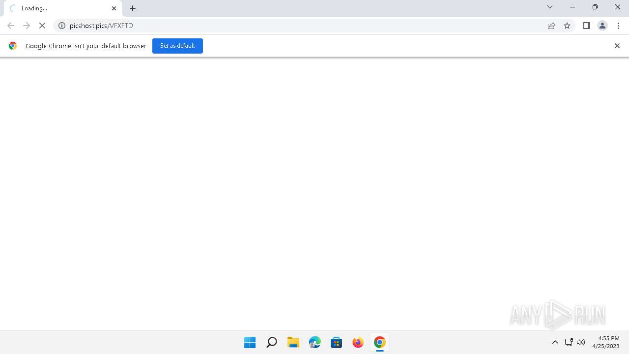This screenshot has width=629, height=354.
Task: Open Microsoft Store from the taskbar
Action: 337,342
